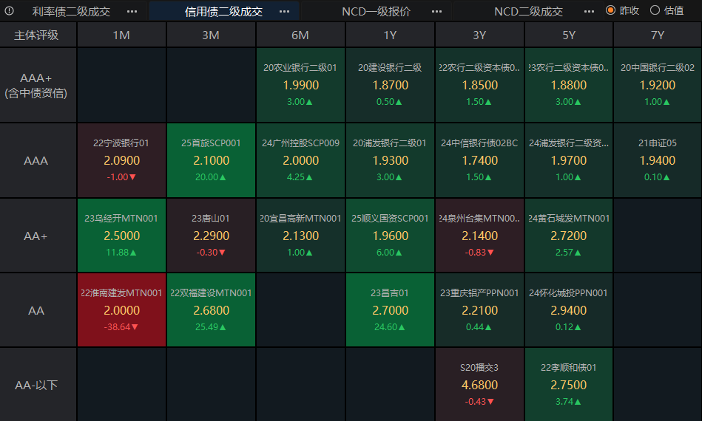Click the three-dot icon next to NCD二级成交
The height and width of the screenshot is (421, 702).
click(589, 12)
